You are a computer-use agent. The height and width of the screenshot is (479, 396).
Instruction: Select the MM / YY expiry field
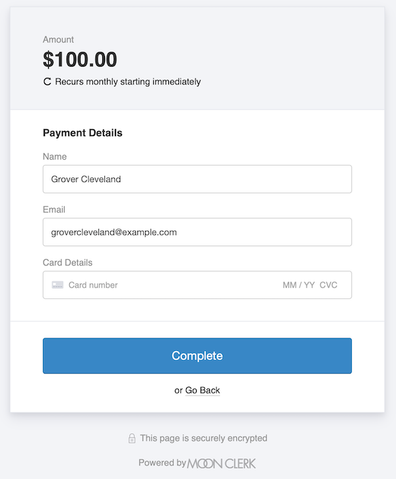coord(298,285)
